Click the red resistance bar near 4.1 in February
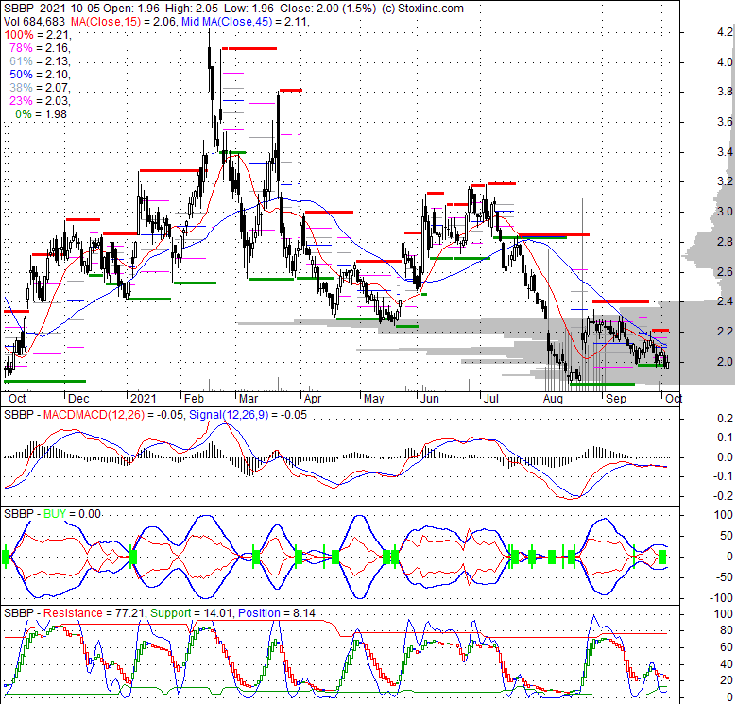Image resolution: width=737 pixels, height=704 pixels. [249, 48]
